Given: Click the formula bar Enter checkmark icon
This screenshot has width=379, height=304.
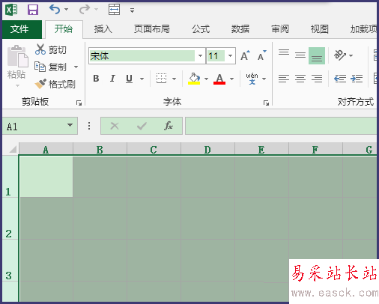Looking at the screenshot, I should (142, 126).
